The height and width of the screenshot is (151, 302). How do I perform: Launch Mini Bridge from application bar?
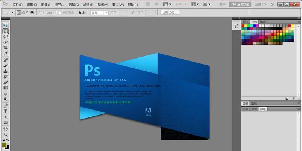pos(157,4)
